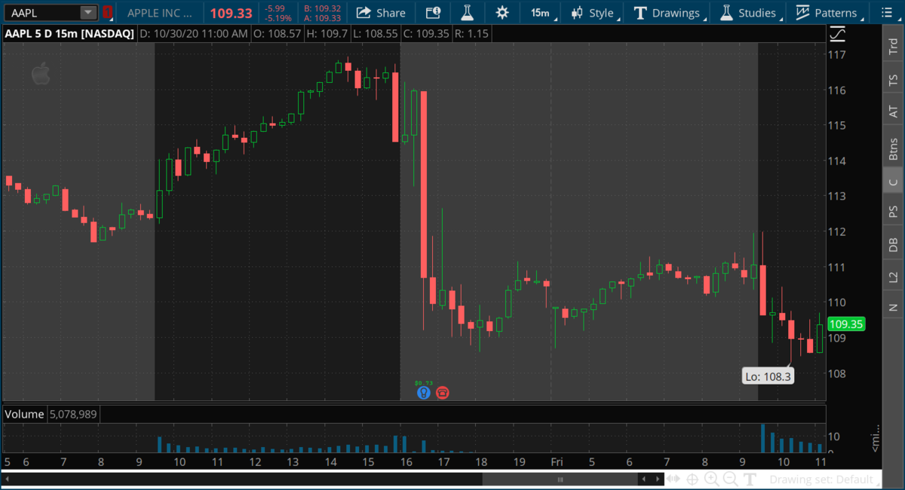Click the AAPL 5 D 15m chart title
905x490 pixels.
(x=69, y=34)
